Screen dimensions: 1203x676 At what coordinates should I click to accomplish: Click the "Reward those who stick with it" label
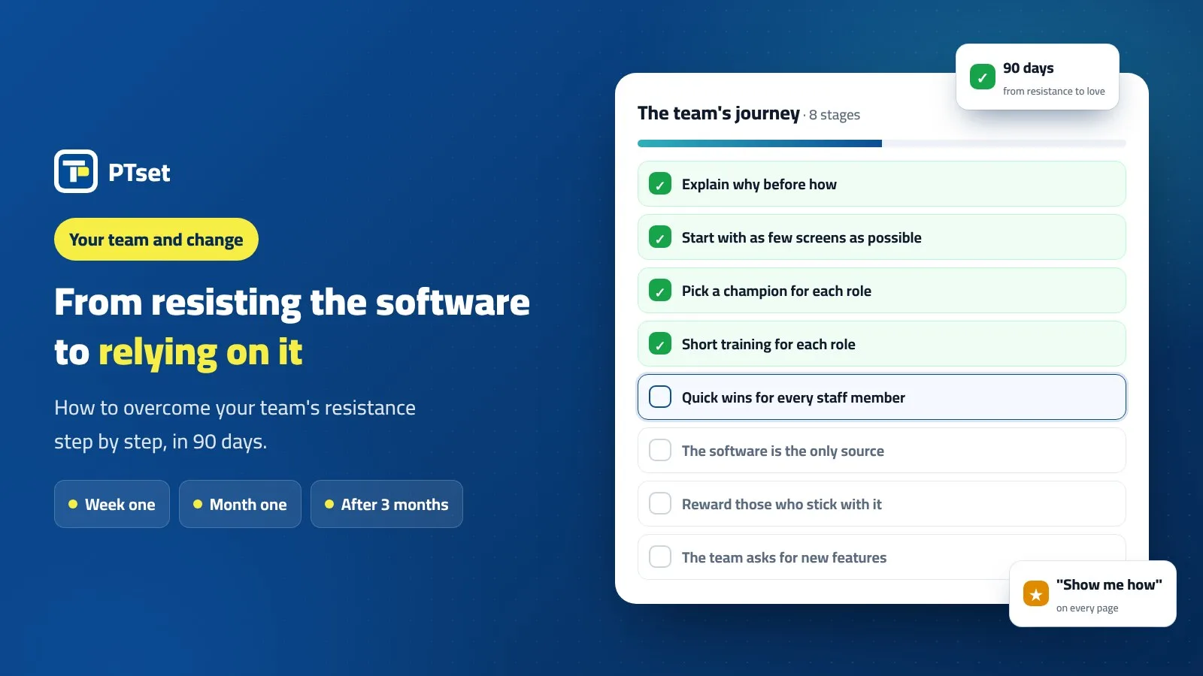pyautogui.click(x=781, y=504)
